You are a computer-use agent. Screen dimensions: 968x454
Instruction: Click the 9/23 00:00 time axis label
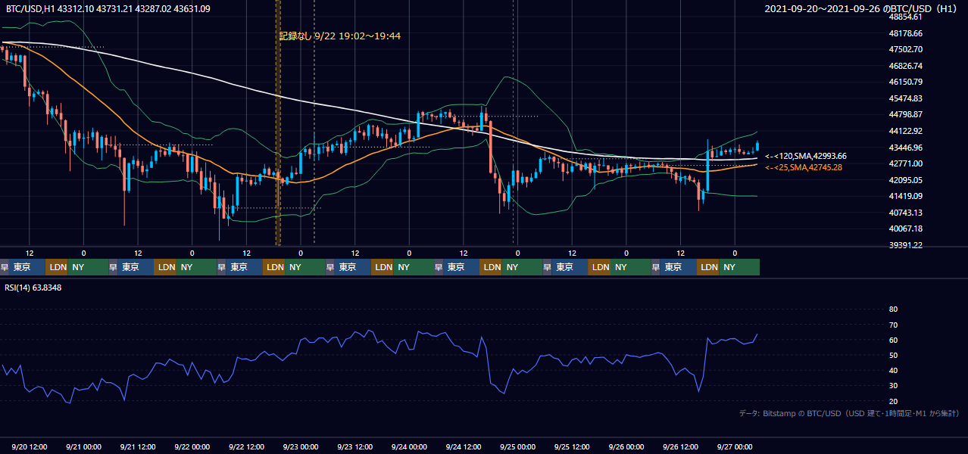301,446
